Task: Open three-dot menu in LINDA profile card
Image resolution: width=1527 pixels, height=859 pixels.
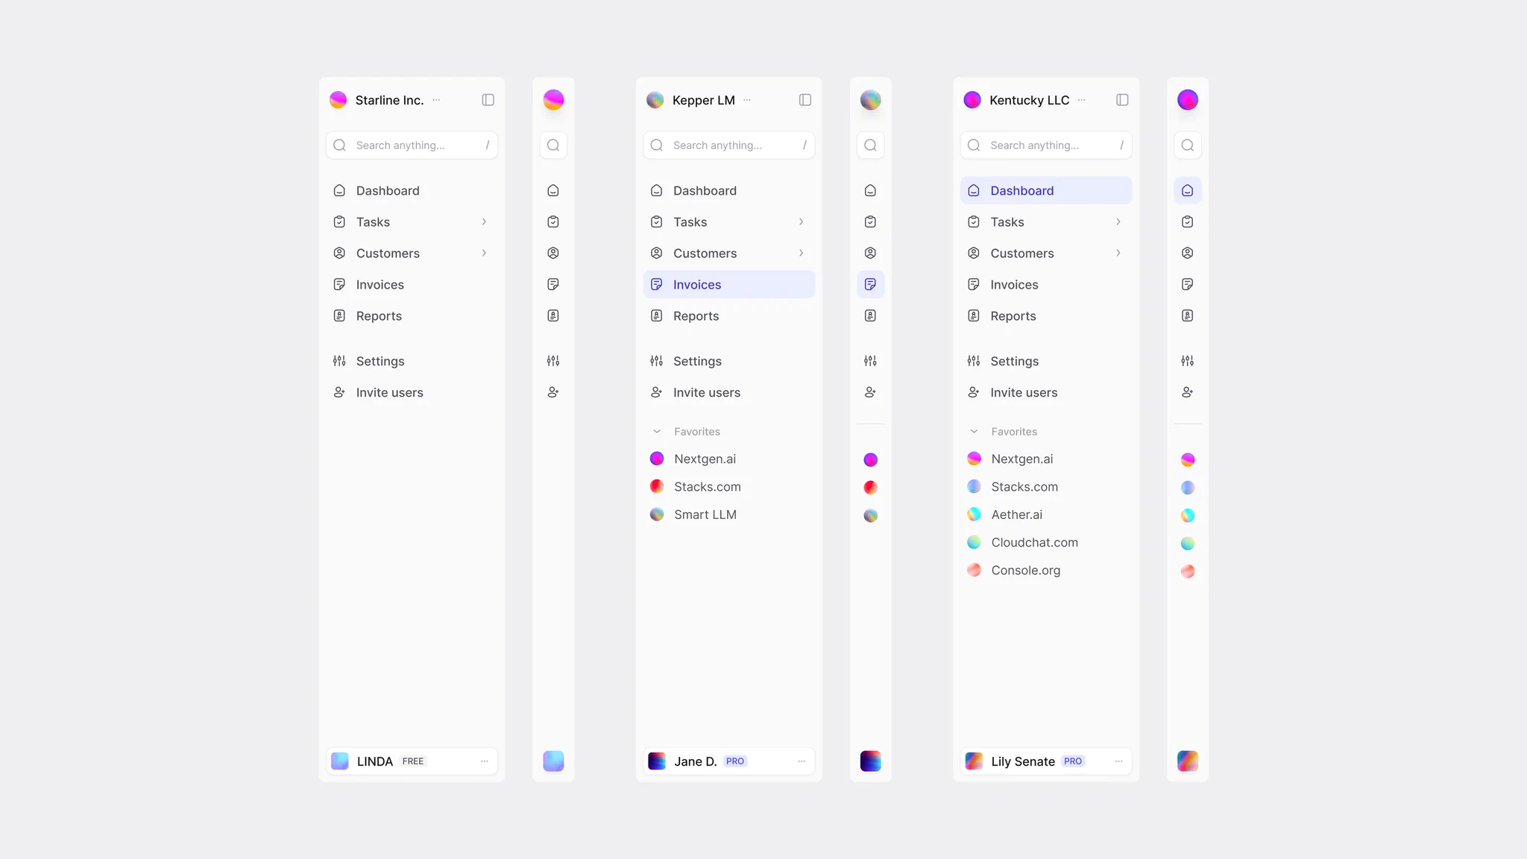Action: (x=485, y=761)
